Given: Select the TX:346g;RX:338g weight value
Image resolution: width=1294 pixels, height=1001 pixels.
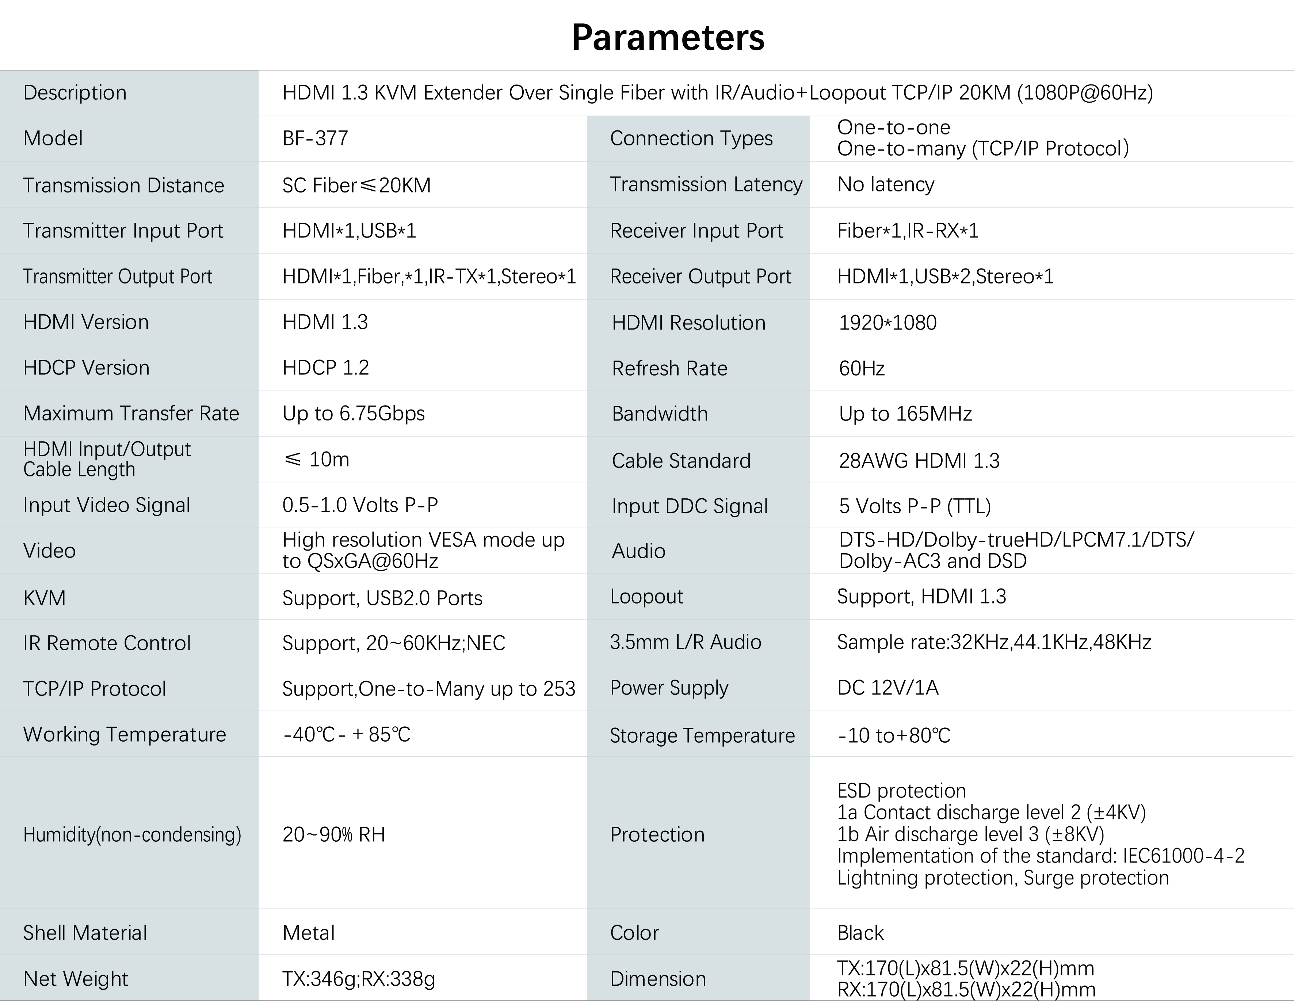Looking at the screenshot, I should (x=358, y=978).
